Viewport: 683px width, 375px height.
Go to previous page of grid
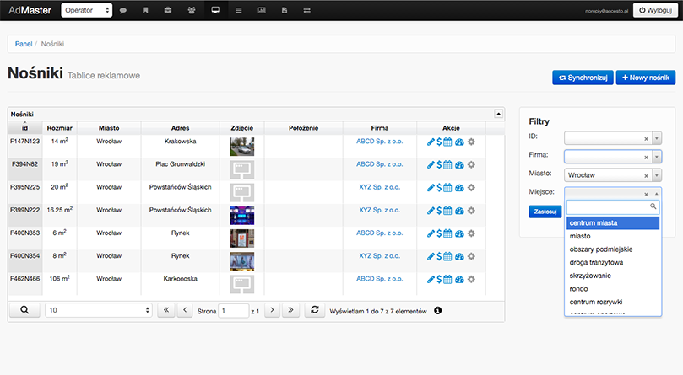point(185,310)
